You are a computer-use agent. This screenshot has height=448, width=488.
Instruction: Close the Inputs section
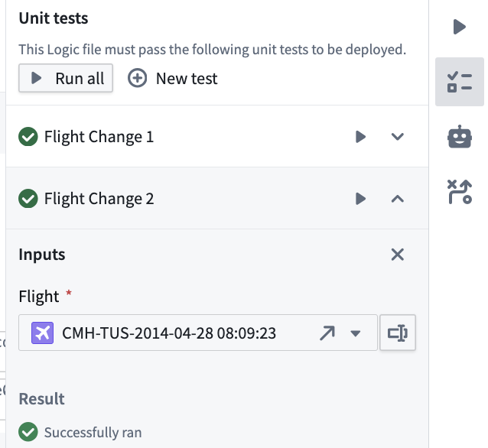(398, 255)
